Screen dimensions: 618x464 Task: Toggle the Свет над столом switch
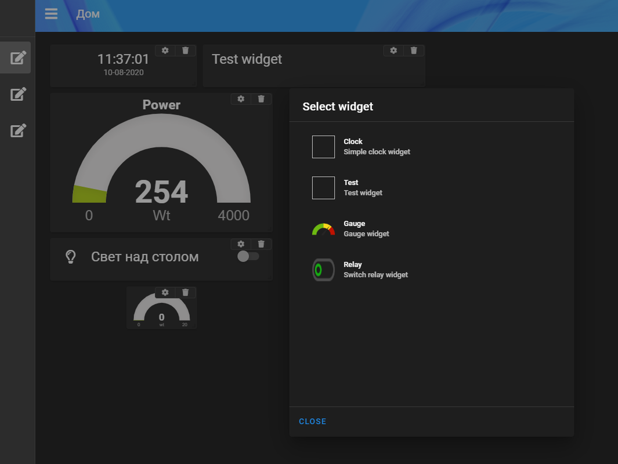(248, 256)
